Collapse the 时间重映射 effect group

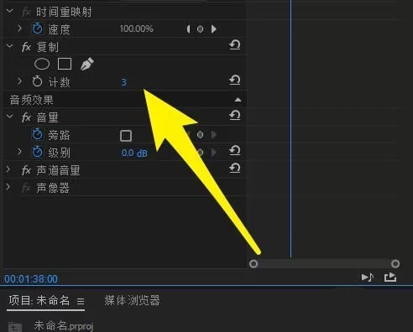(x=10, y=11)
